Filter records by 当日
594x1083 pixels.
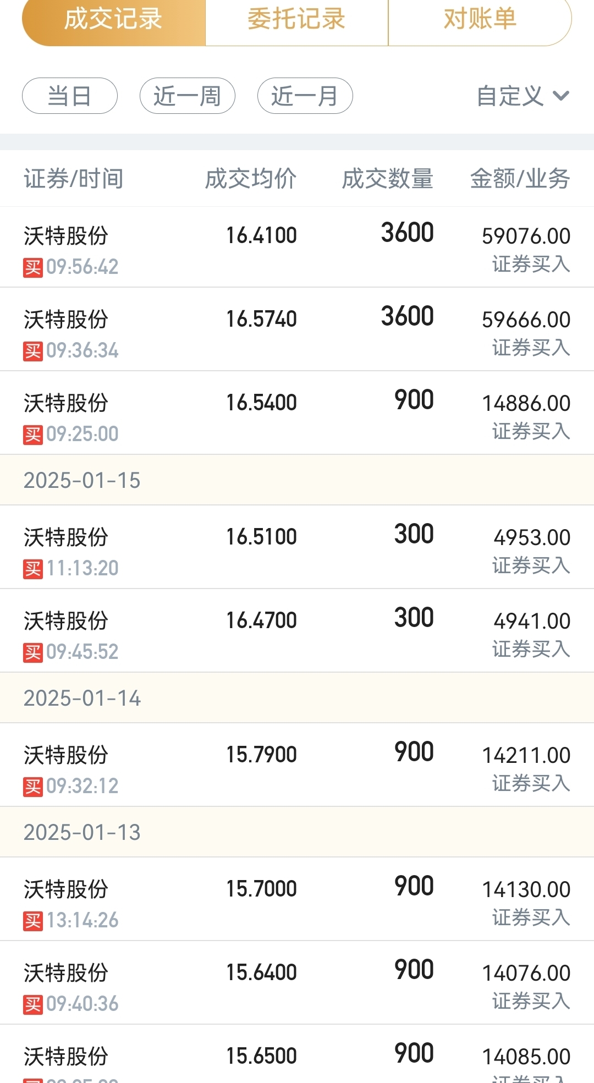[x=70, y=96]
